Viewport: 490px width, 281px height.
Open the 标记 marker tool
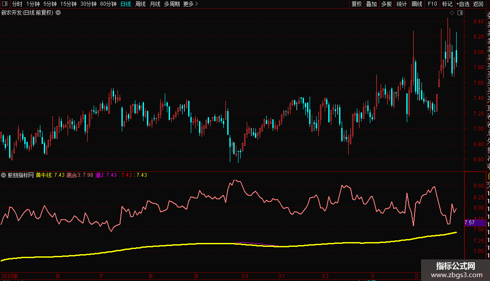pos(447,4)
